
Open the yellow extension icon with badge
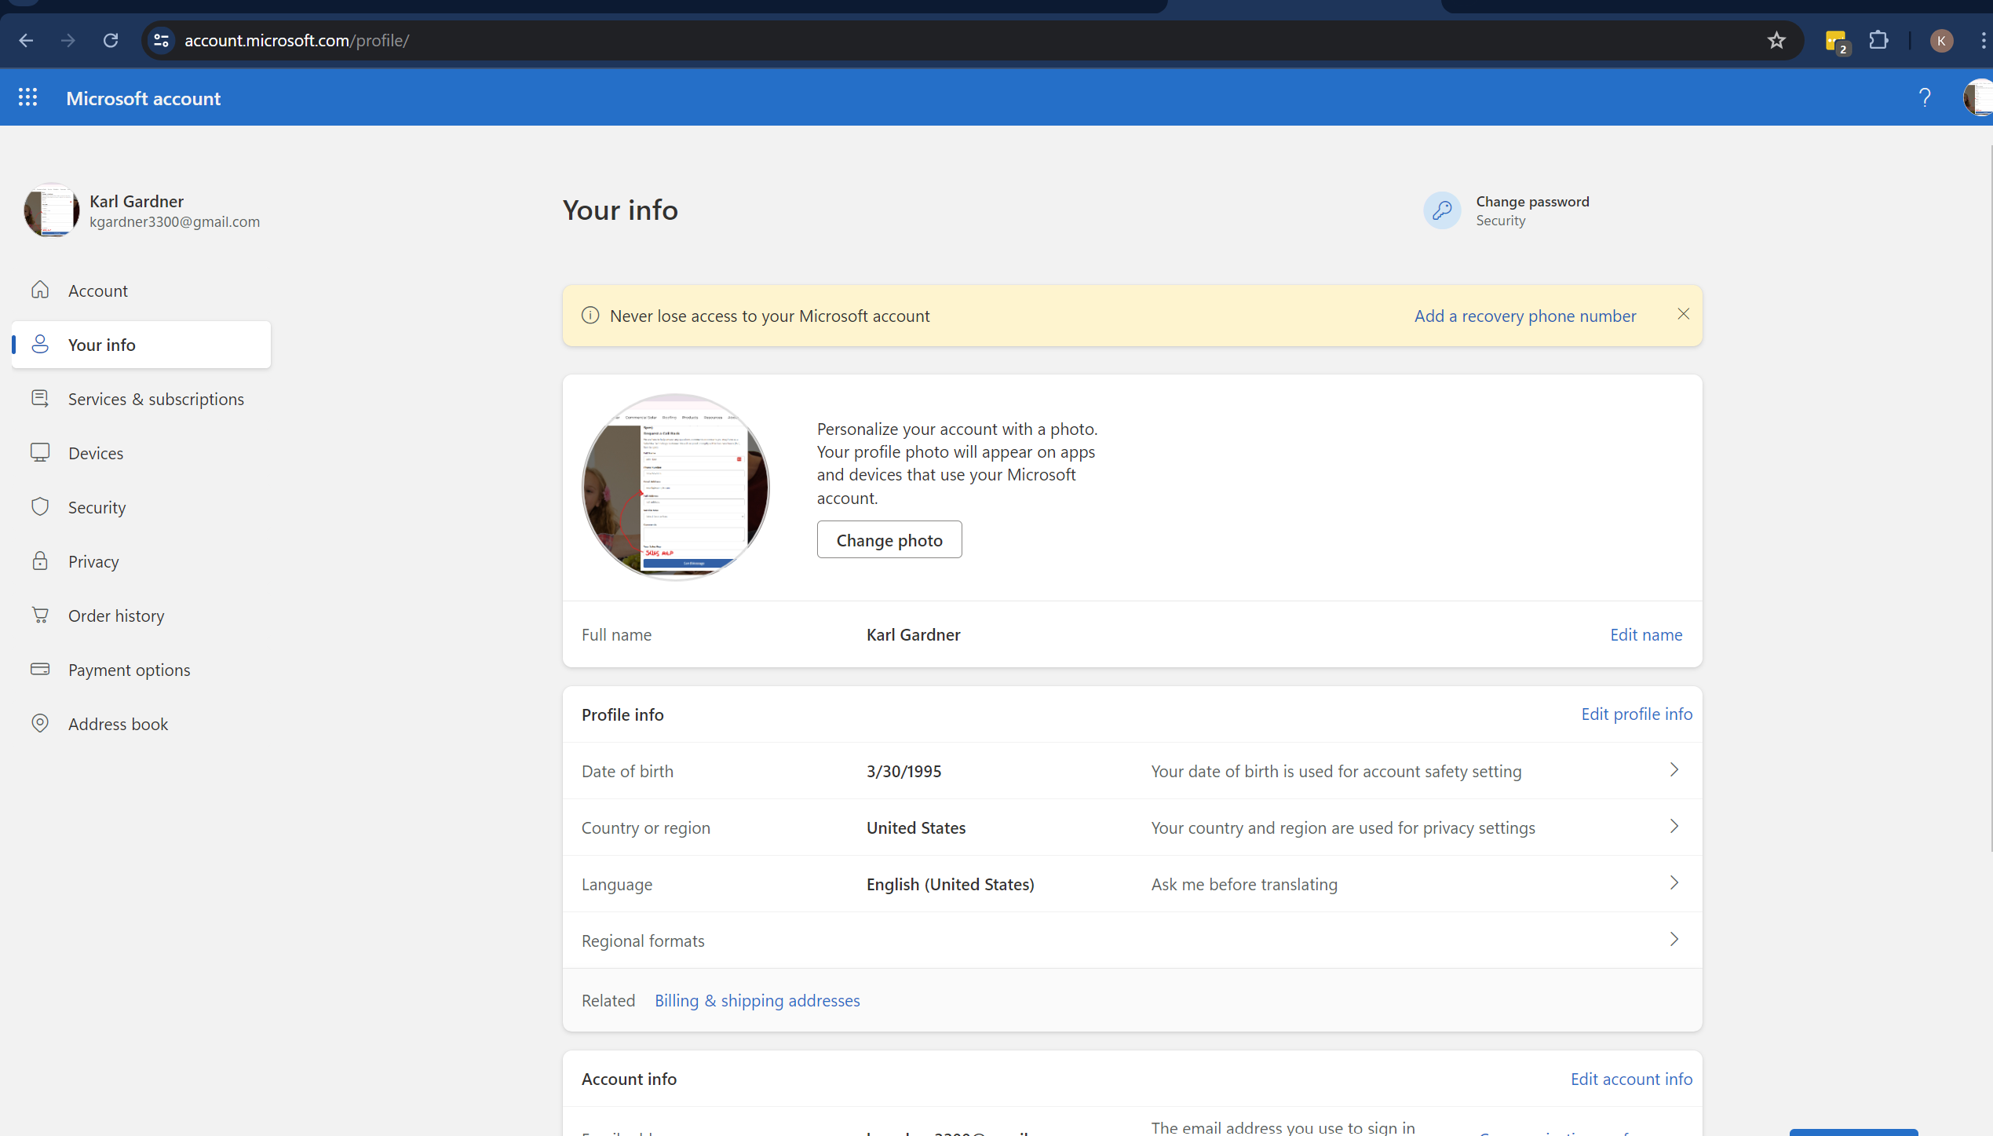coord(1837,42)
